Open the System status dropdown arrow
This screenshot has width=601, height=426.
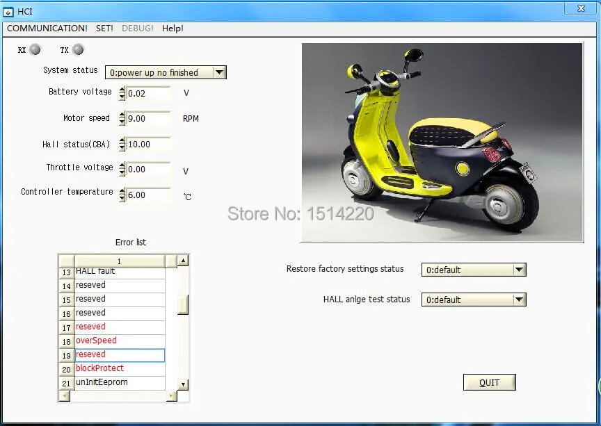coord(219,72)
